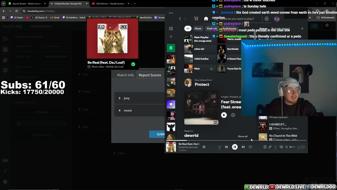Go back in Spotify navigation
Viewport: 337px width, 190px height.
tap(180, 19)
